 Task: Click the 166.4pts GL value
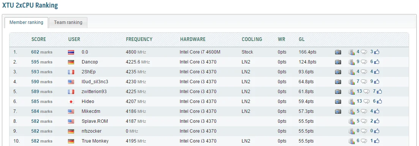pyautogui.click(x=307, y=52)
